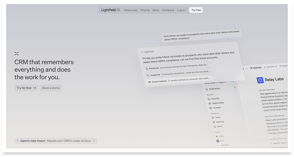The height and width of the screenshot is (157, 294).
Task: Click the Analyzed step icon
Action: [x=148, y=75]
